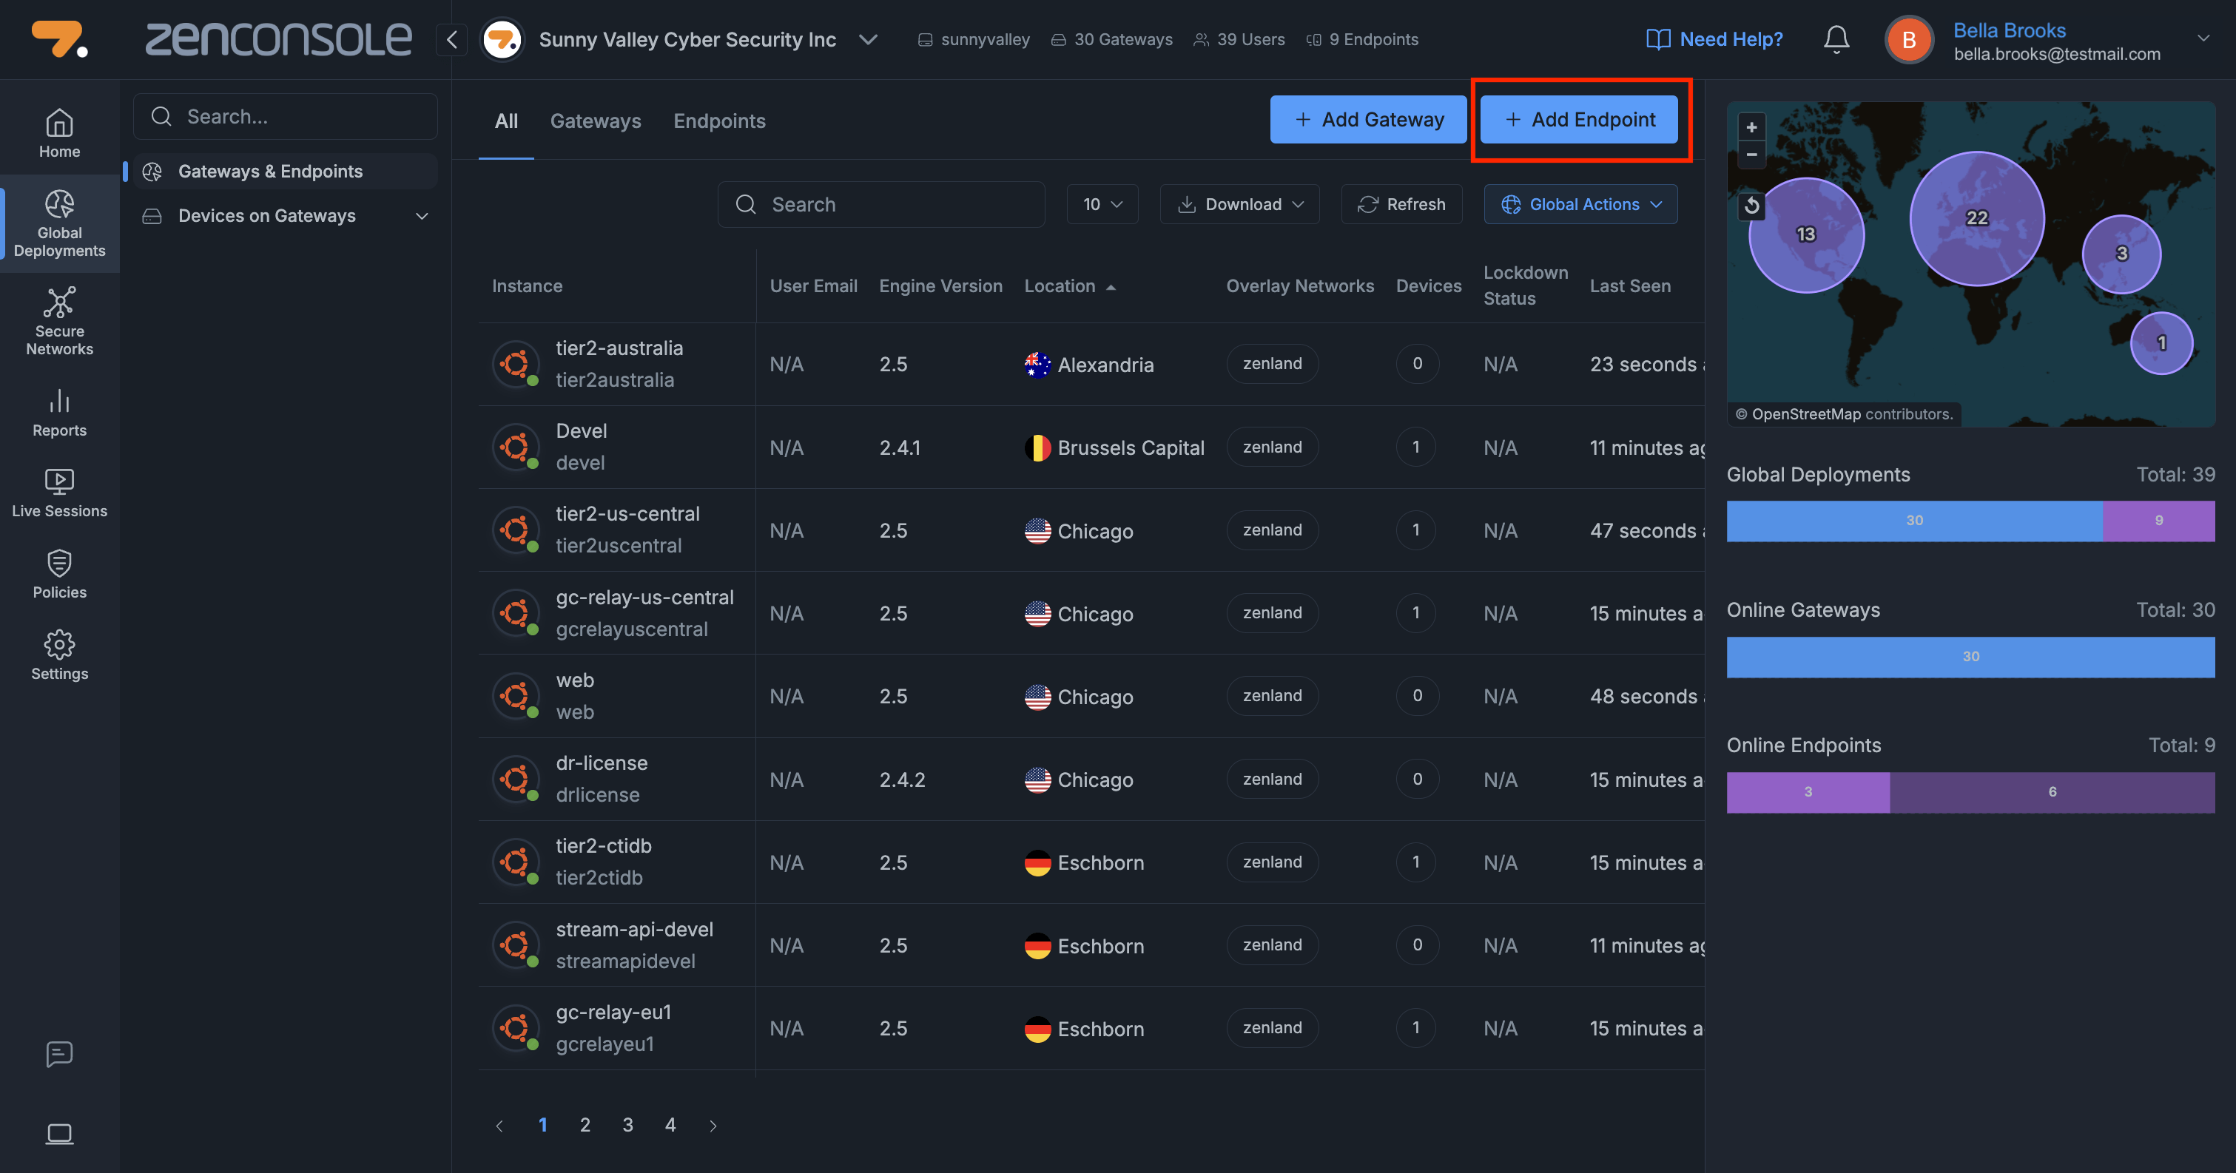Click the Add Endpoint button
Viewport: 2236px width, 1173px height.
1579,119
